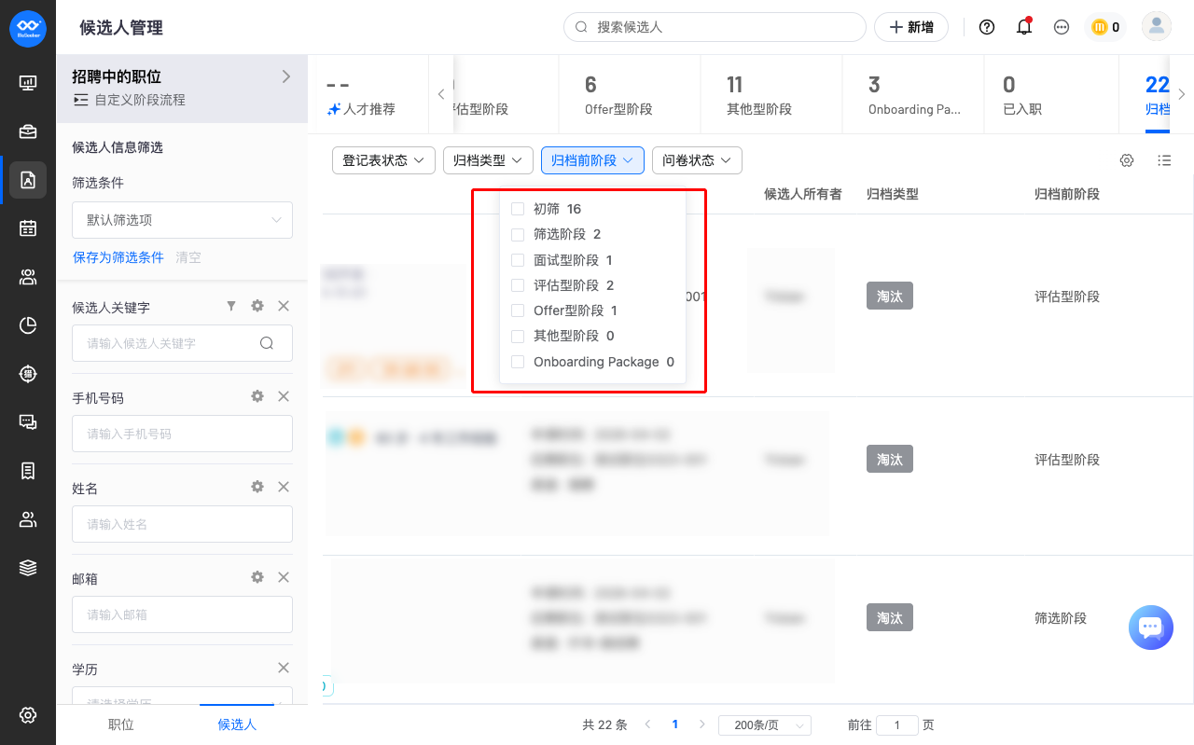Expand the 默认筛选项 combo box
1194x745 pixels.
[182, 220]
